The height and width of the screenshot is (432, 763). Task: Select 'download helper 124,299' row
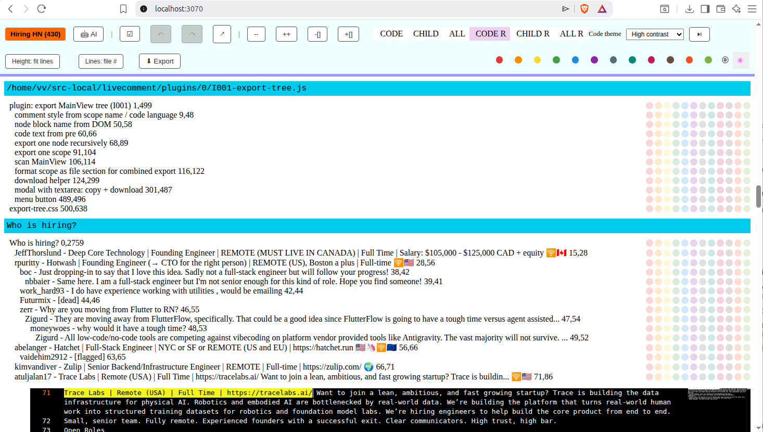click(57, 181)
